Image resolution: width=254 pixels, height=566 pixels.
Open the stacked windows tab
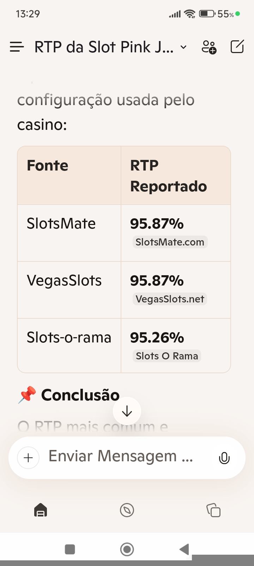coord(213,510)
